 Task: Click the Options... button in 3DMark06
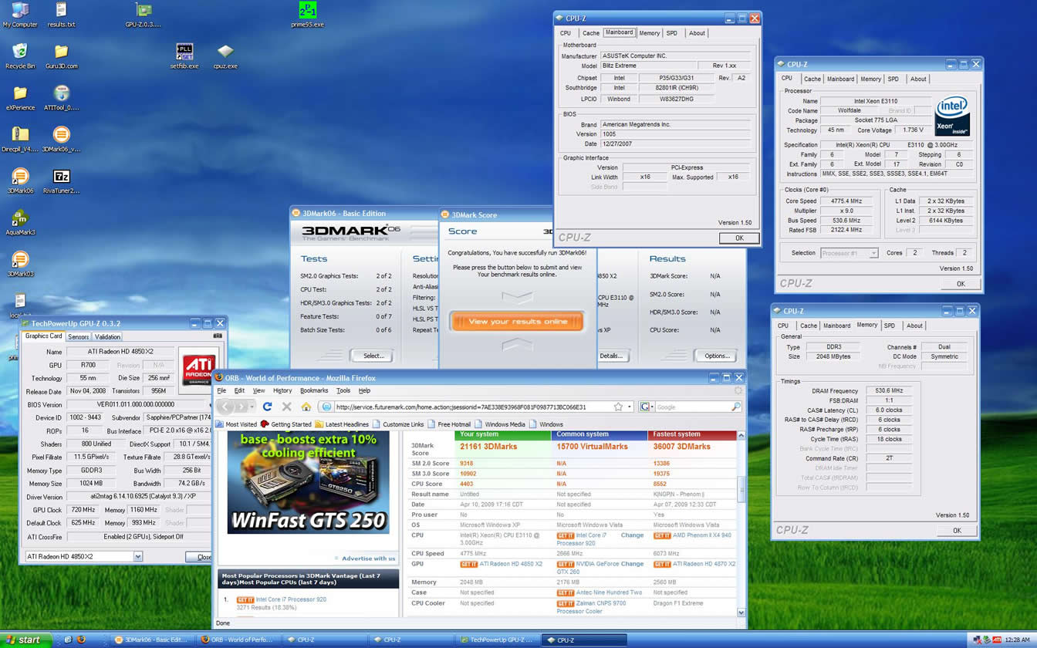click(x=717, y=356)
